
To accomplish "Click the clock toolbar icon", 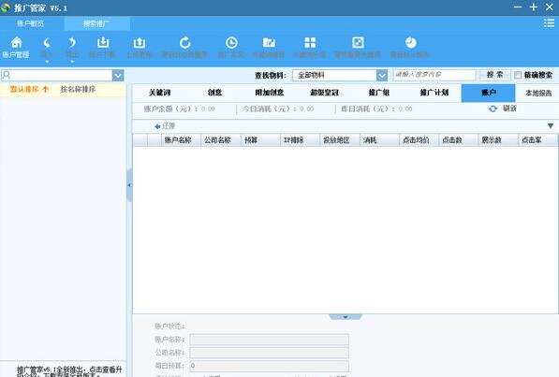I will click(x=231, y=43).
